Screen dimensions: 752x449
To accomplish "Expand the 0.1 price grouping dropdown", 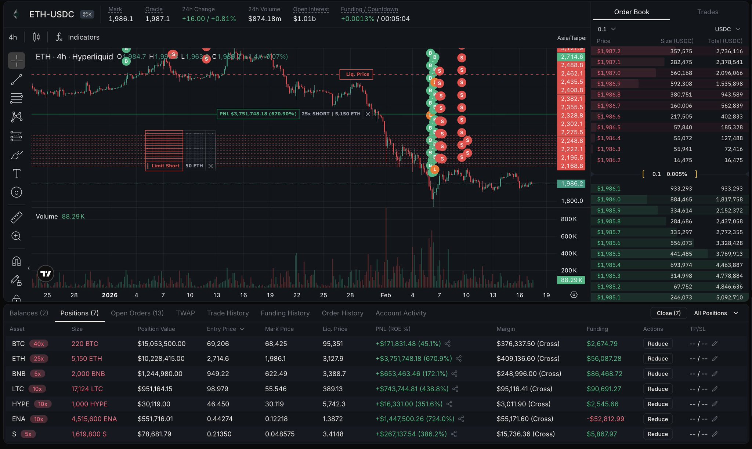I will point(606,29).
